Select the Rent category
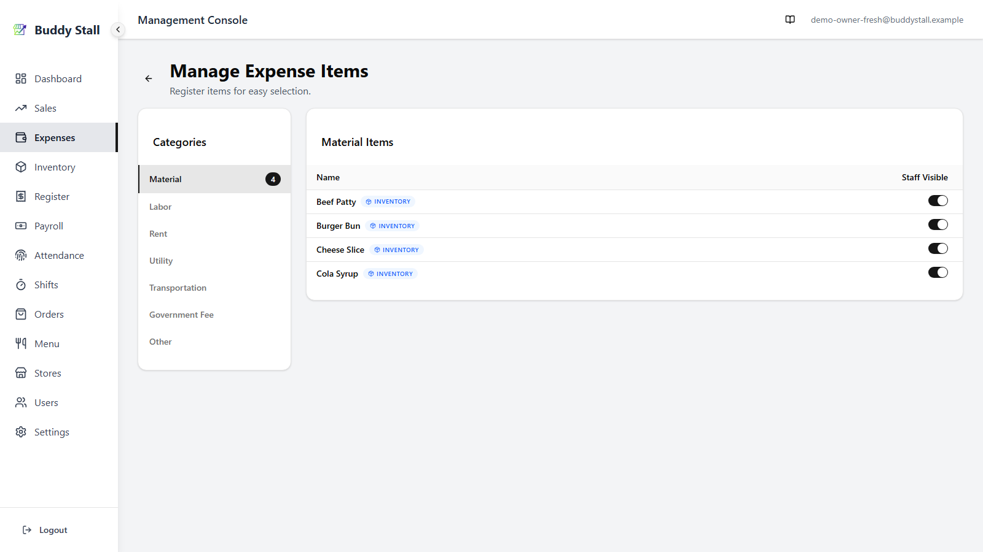The width and height of the screenshot is (983, 552). pos(214,234)
